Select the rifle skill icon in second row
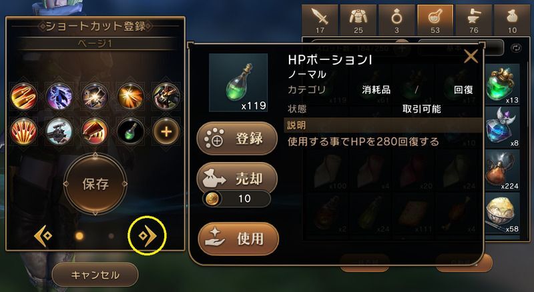534x292 pixels. click(59, 131)
